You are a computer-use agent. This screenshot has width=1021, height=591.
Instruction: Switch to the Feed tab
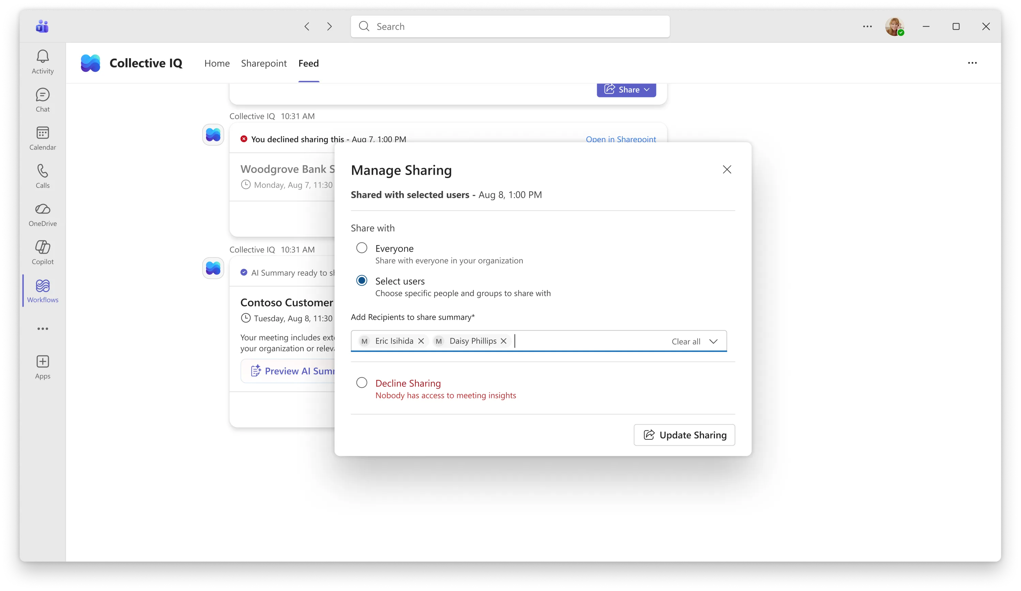308,63
